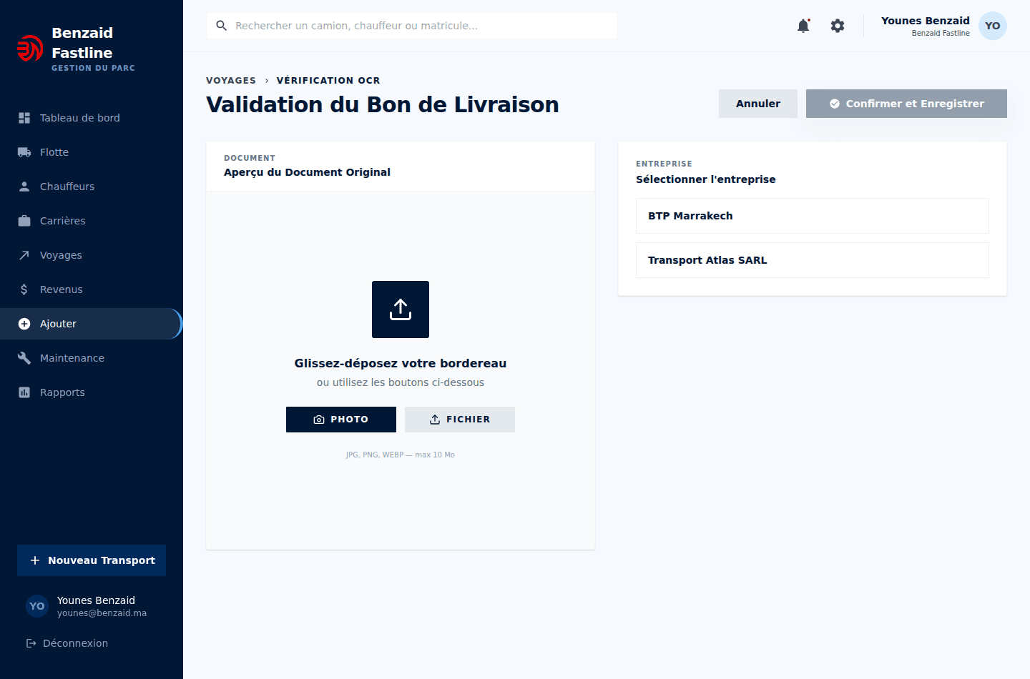Click 'Glissez-déposez votre bordereau' drop text
Viewport: 1030px width, 679px height.
pos(401,363)
